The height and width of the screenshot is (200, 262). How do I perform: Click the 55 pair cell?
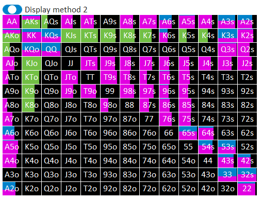tap(188, 147)
